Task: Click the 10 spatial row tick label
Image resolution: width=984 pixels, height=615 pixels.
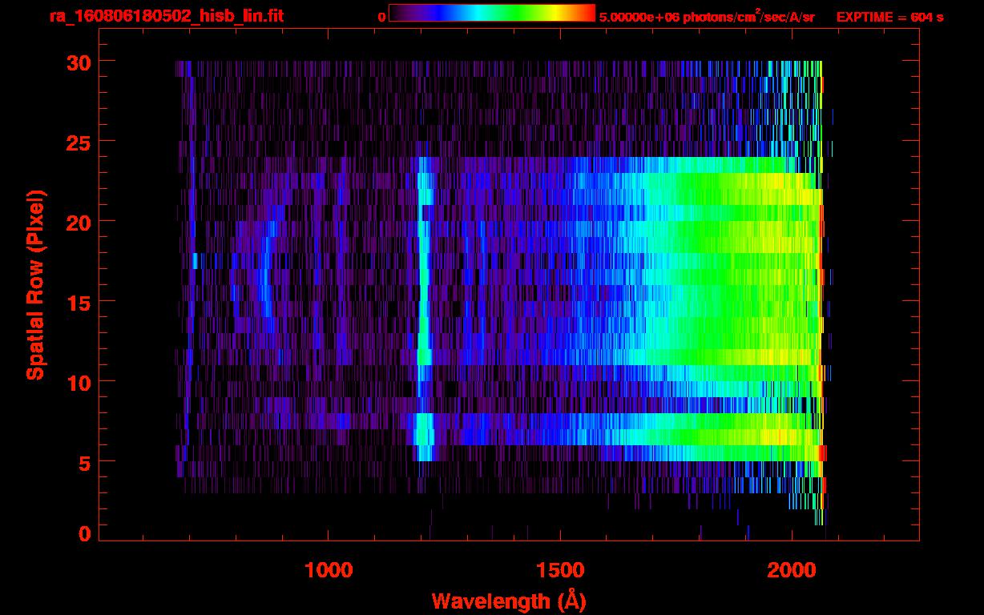Action: point(80,382)
